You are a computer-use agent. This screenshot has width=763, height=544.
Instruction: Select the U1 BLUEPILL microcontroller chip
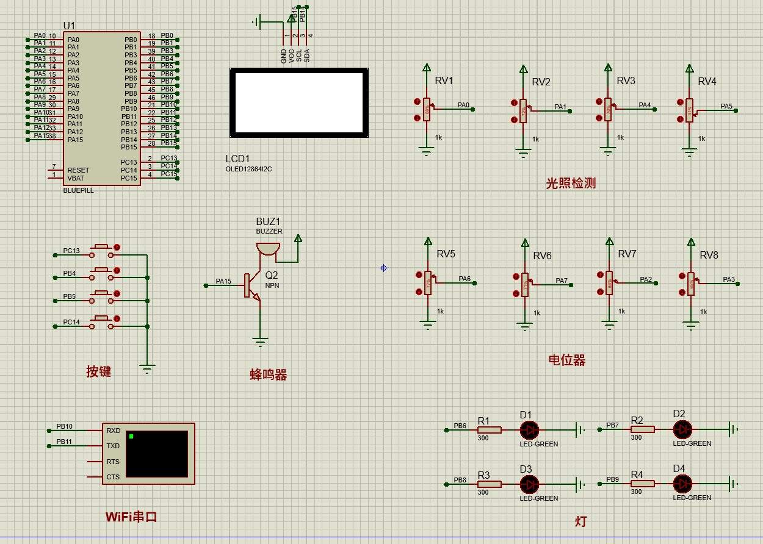click(102, 109)
